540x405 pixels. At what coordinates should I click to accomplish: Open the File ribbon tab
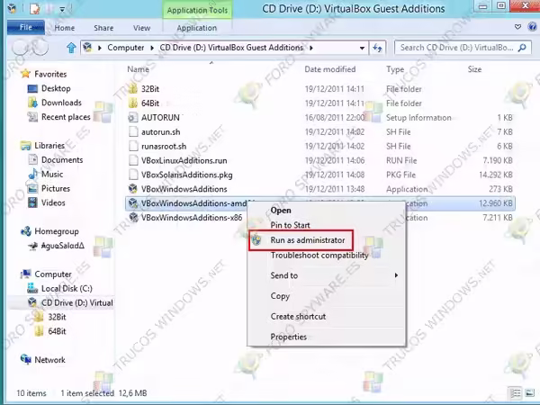click(x=26, y=27)
